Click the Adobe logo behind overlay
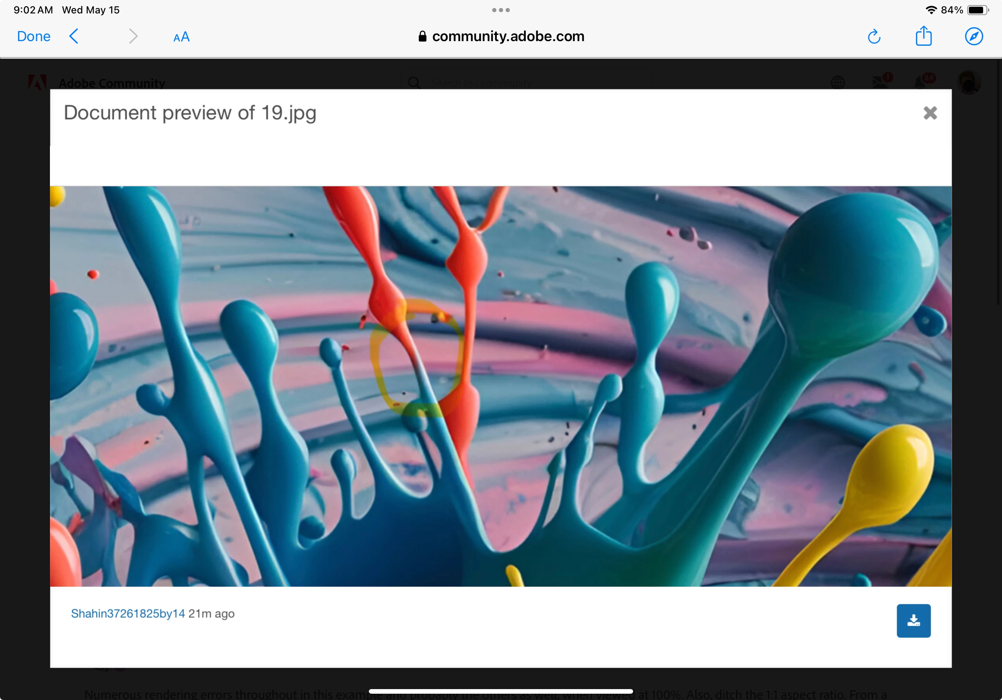 click(x=37, y=82)
